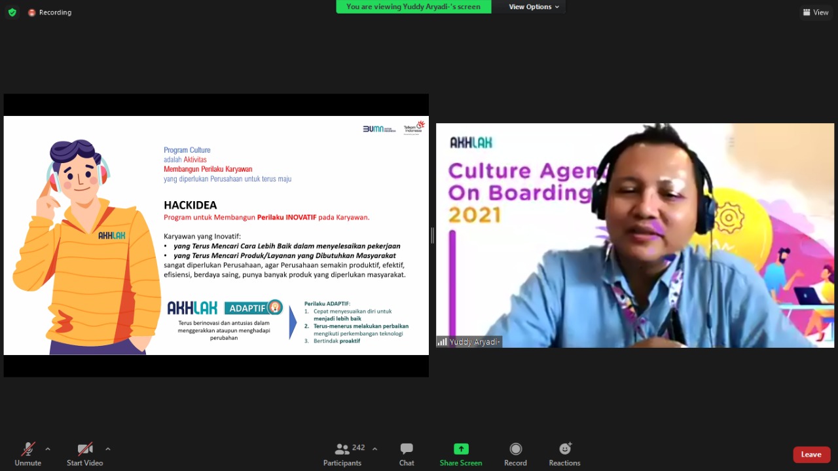Screen dimensions: 838x471
Task: Click the green screen-viewing notification banner
Action: coord(413,7)
